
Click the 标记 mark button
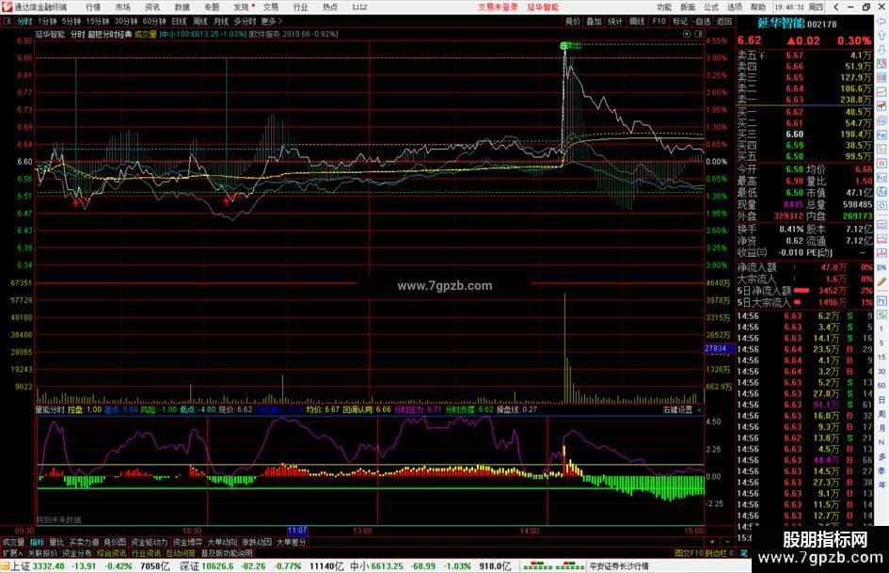pos(680,21)
